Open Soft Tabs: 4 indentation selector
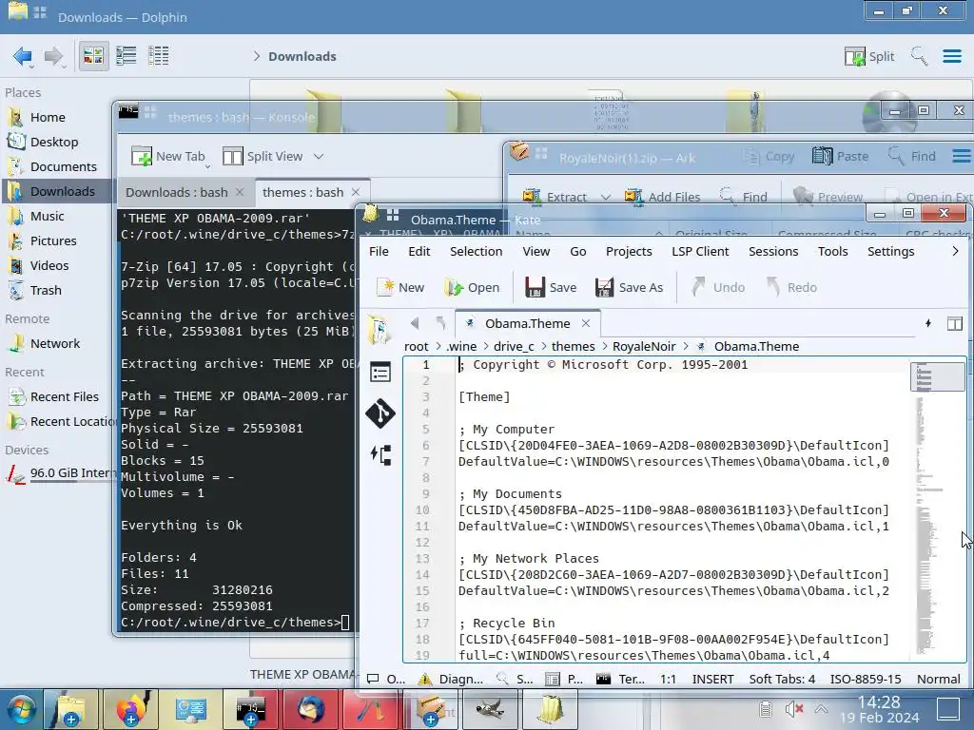This screenshot has width=974, height=730. coord(782,679)
